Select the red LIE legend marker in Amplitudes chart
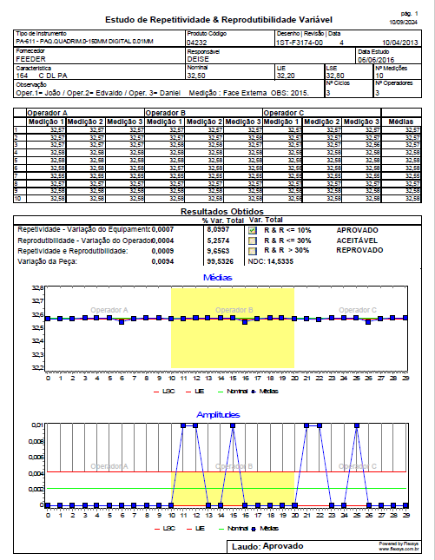The image size is (435, 560). 189,529
